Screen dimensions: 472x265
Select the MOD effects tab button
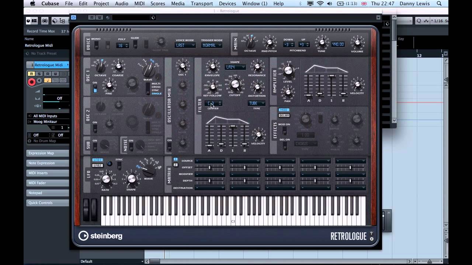tap(284, 110)
